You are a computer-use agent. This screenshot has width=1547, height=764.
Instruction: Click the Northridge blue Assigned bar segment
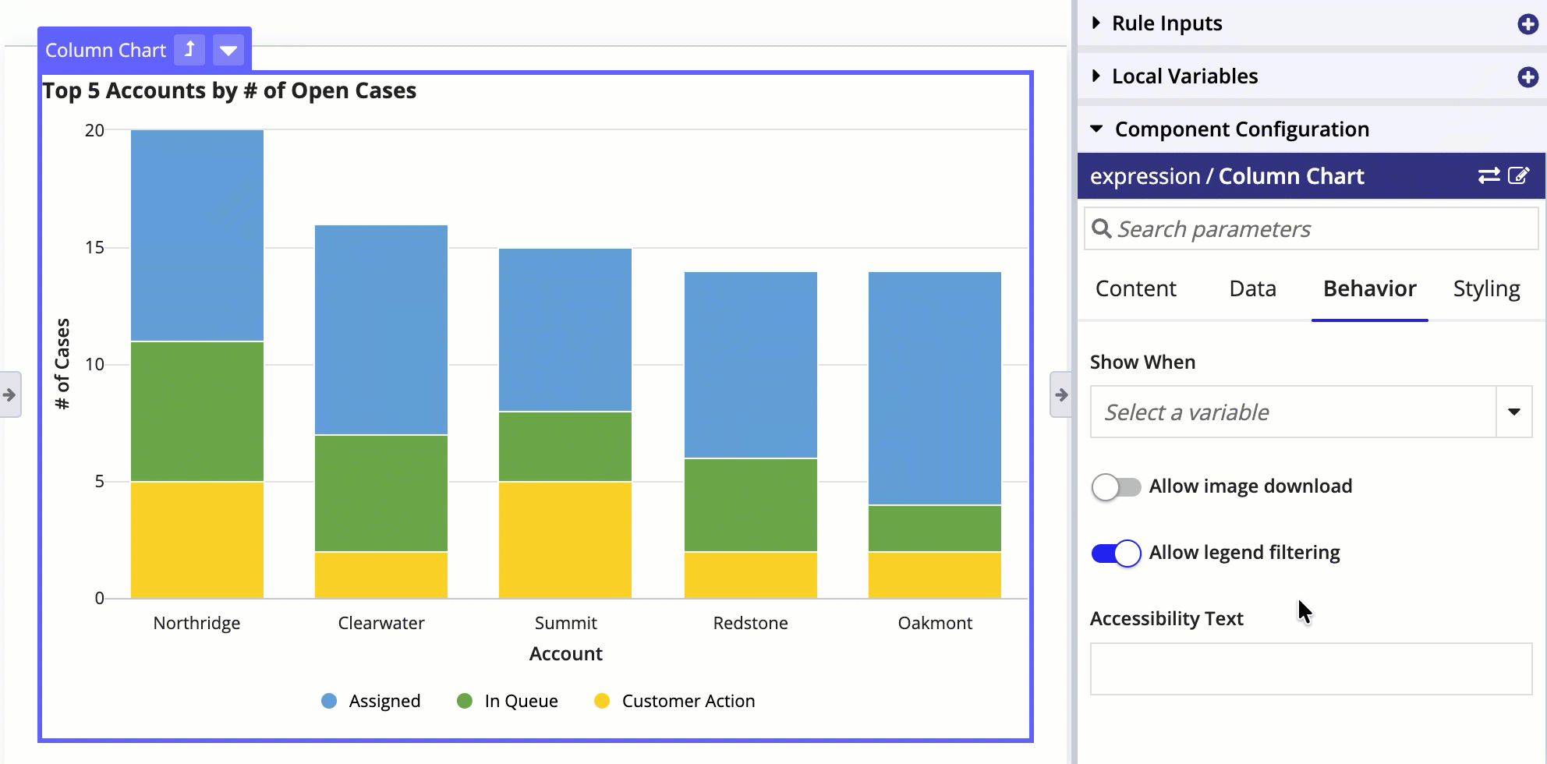197,235
